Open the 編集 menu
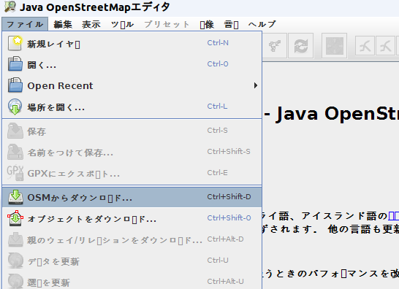Screen dimensions: 399x289 coord(63,24)
